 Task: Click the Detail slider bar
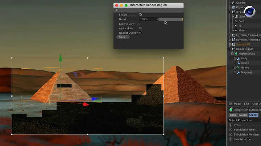[170, 19]
